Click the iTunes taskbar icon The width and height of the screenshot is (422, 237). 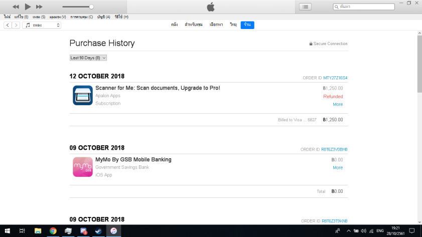coord(113,231)
